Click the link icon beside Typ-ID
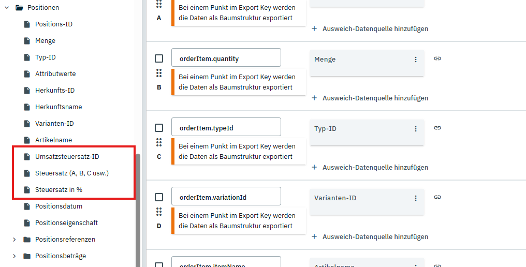The width and height of the screenshot is (526, 267). coord(437,128)
